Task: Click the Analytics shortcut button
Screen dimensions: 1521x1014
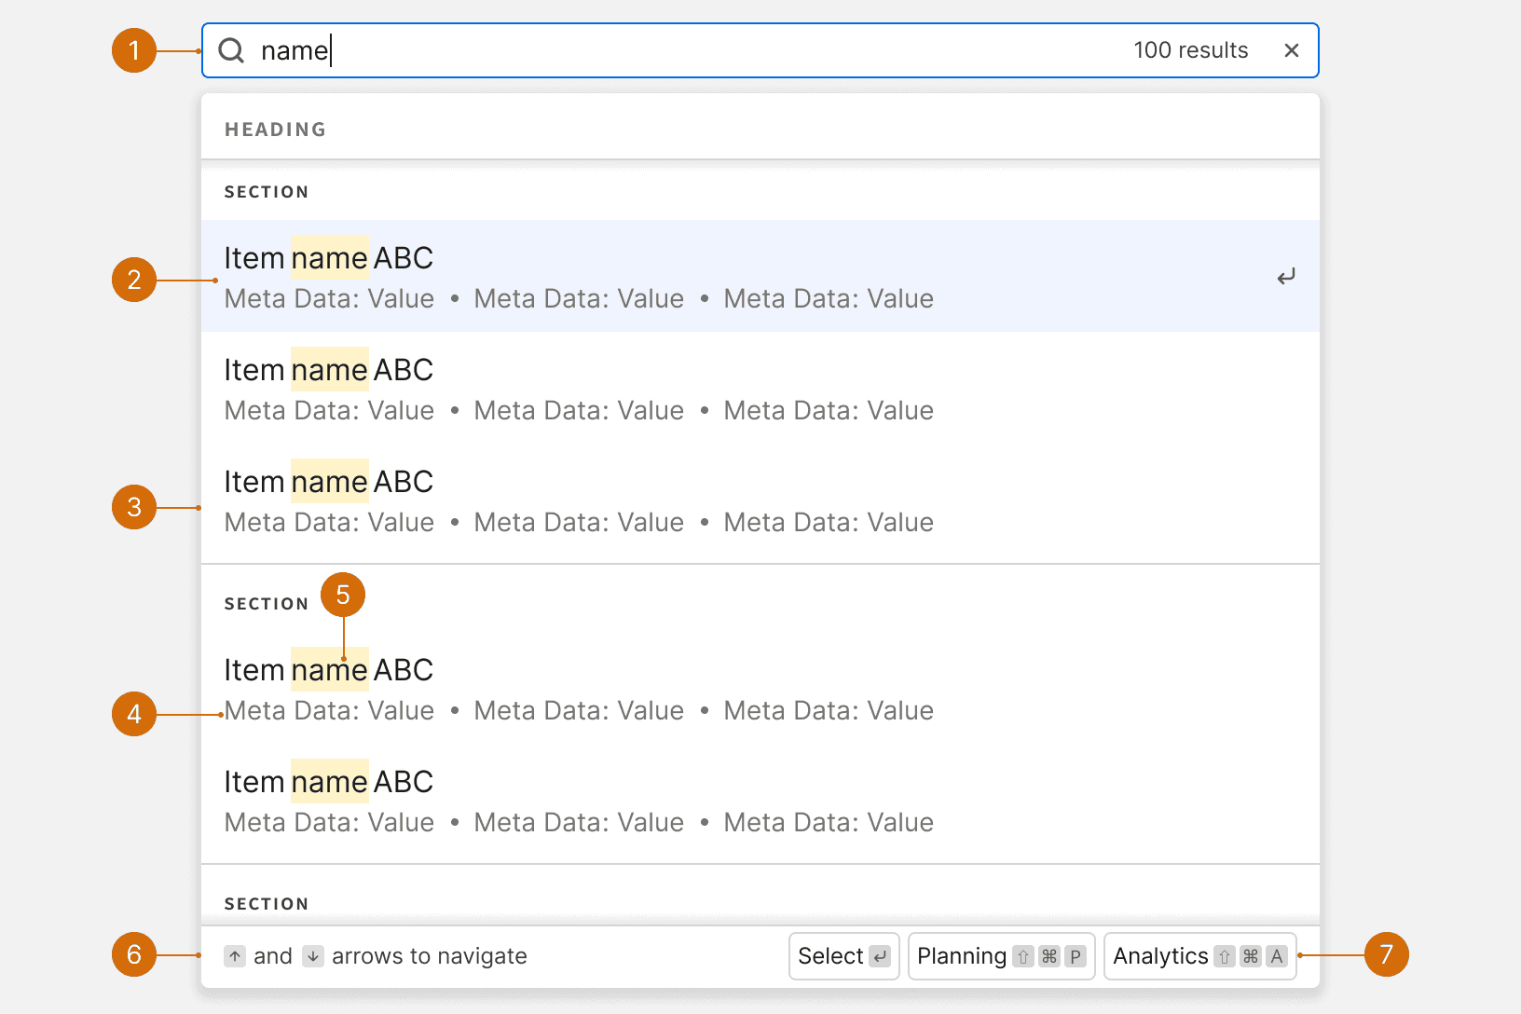Action: pyautogui.click(x=1199, y=956)
